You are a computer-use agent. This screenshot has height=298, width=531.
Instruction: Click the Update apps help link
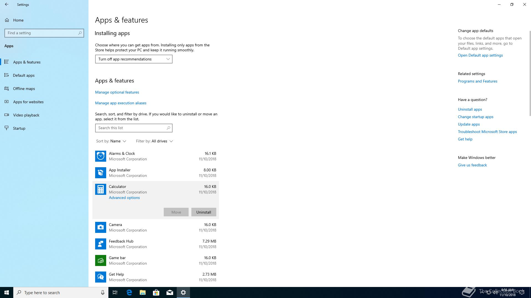[469, 124]
